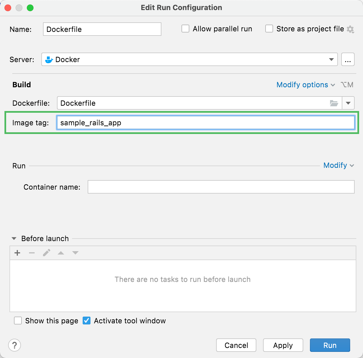Apply the current run configuration changes
Screen dimensions: 363x358
point(283,345)
